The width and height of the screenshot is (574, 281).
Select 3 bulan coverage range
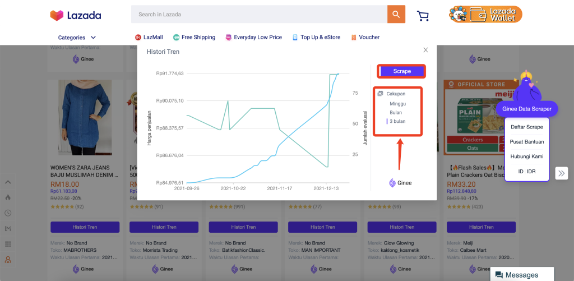point(397,121)
